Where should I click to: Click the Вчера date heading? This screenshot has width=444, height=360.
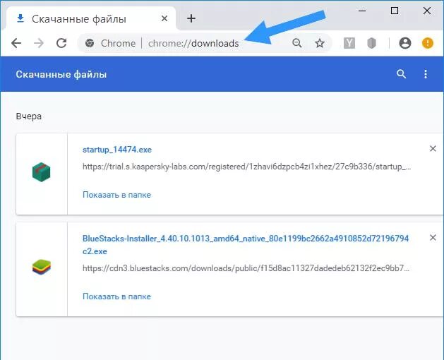click(x=29, y=116)
